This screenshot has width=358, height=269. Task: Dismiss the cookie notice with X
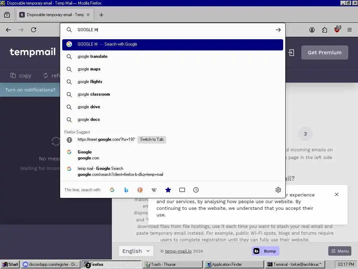[337, 194]
